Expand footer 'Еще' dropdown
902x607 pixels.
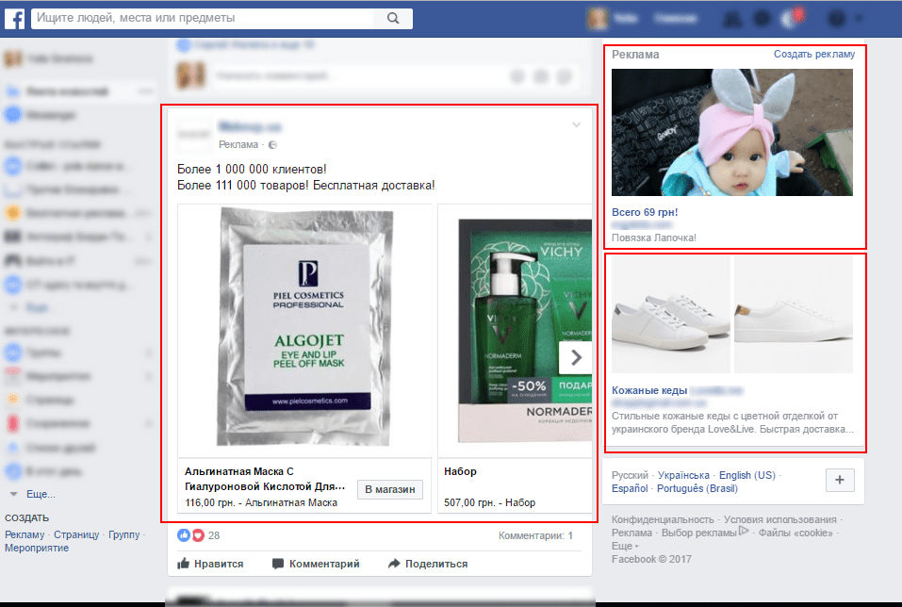(625, 546)
